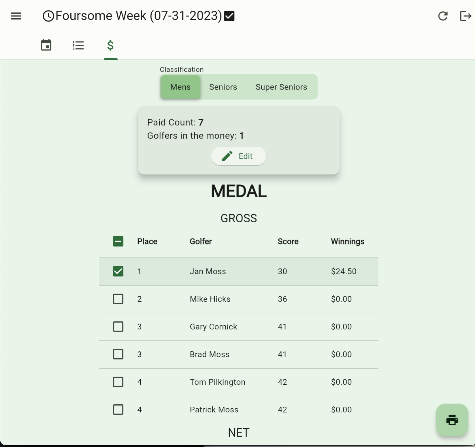Switch to the numbered list tab

coord(78,45)
